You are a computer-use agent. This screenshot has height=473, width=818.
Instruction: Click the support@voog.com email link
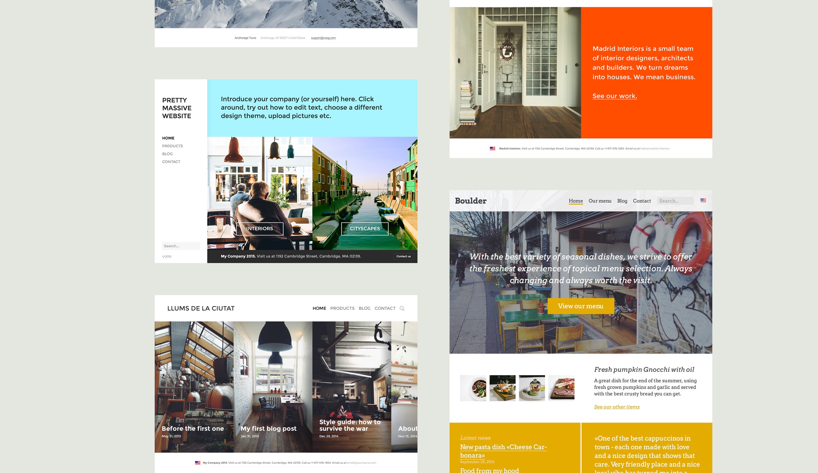coord(323,38)
